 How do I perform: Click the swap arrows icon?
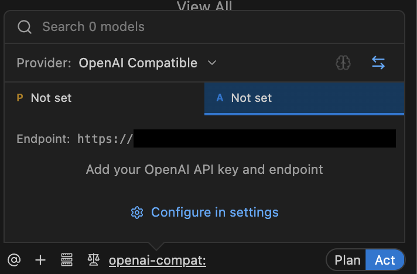378,63
